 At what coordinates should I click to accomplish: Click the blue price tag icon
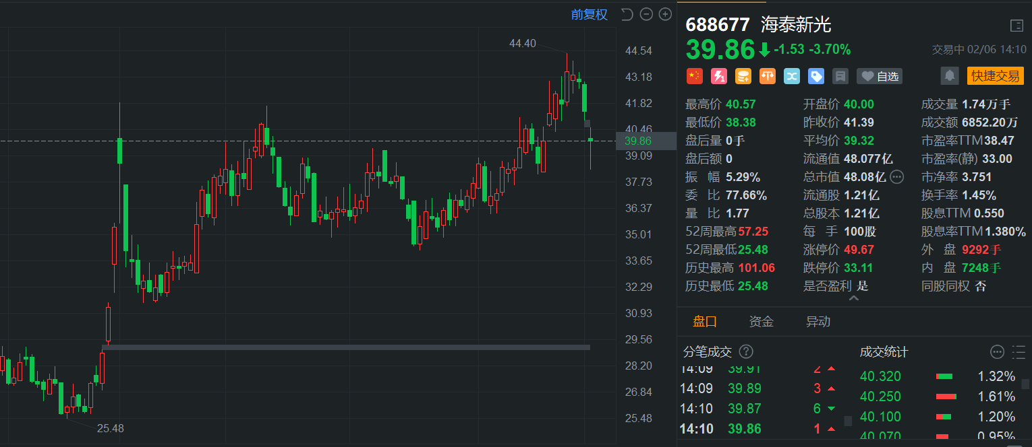click(816, 76)
